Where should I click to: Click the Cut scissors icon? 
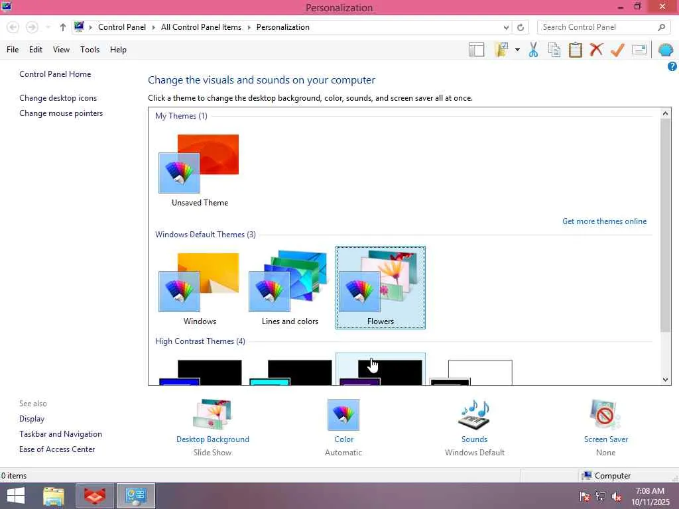pyautogui.click(x=534, y=50)
